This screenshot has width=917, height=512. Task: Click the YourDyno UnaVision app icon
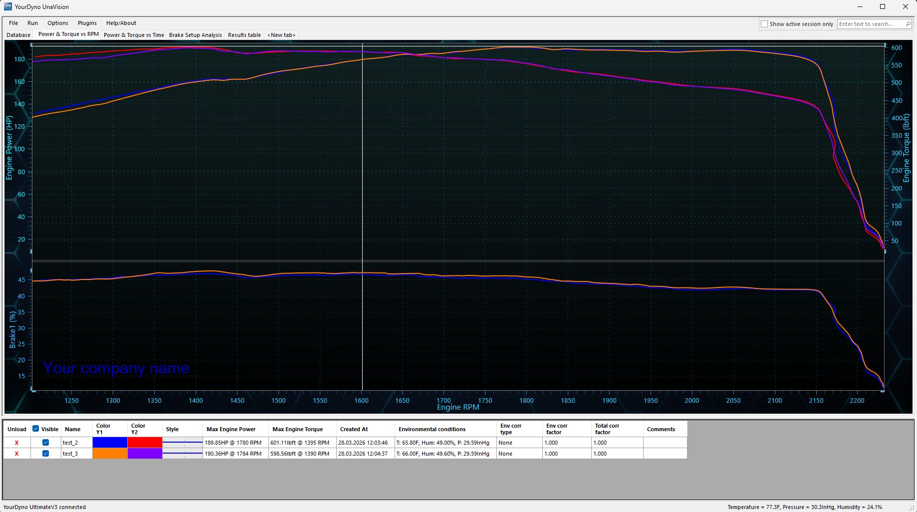tap(7, 6)
